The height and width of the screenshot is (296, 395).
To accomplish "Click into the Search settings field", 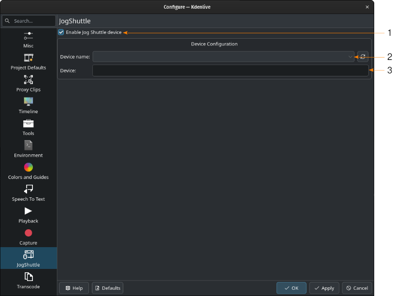I will pos(29,21).
